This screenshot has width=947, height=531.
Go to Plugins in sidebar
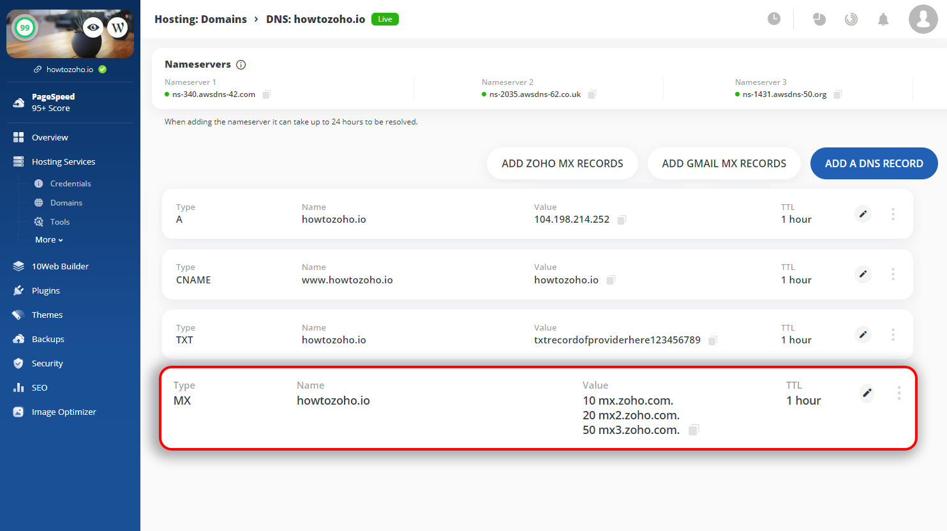coord(46,290)
